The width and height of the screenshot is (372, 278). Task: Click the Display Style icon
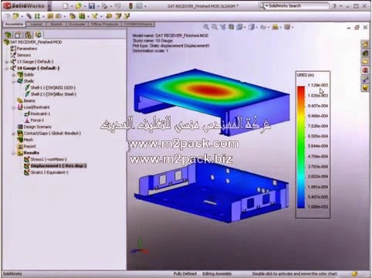point(252,27)
